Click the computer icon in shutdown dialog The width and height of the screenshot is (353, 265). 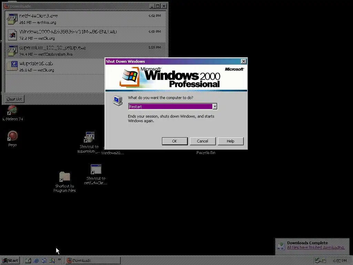point(118,100)
